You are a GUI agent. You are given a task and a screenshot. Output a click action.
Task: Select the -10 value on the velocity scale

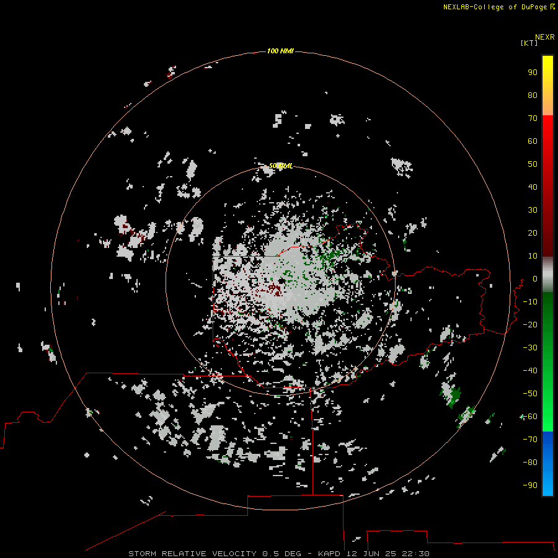(x=530, y=302)
